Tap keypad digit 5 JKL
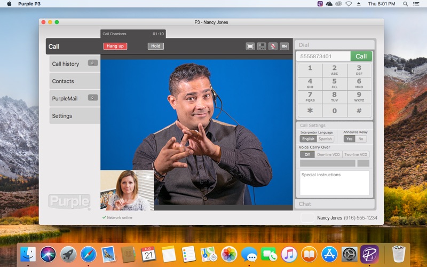Image resolution: width=427 pixels, height=267 pixels. (x=335, y=83)
